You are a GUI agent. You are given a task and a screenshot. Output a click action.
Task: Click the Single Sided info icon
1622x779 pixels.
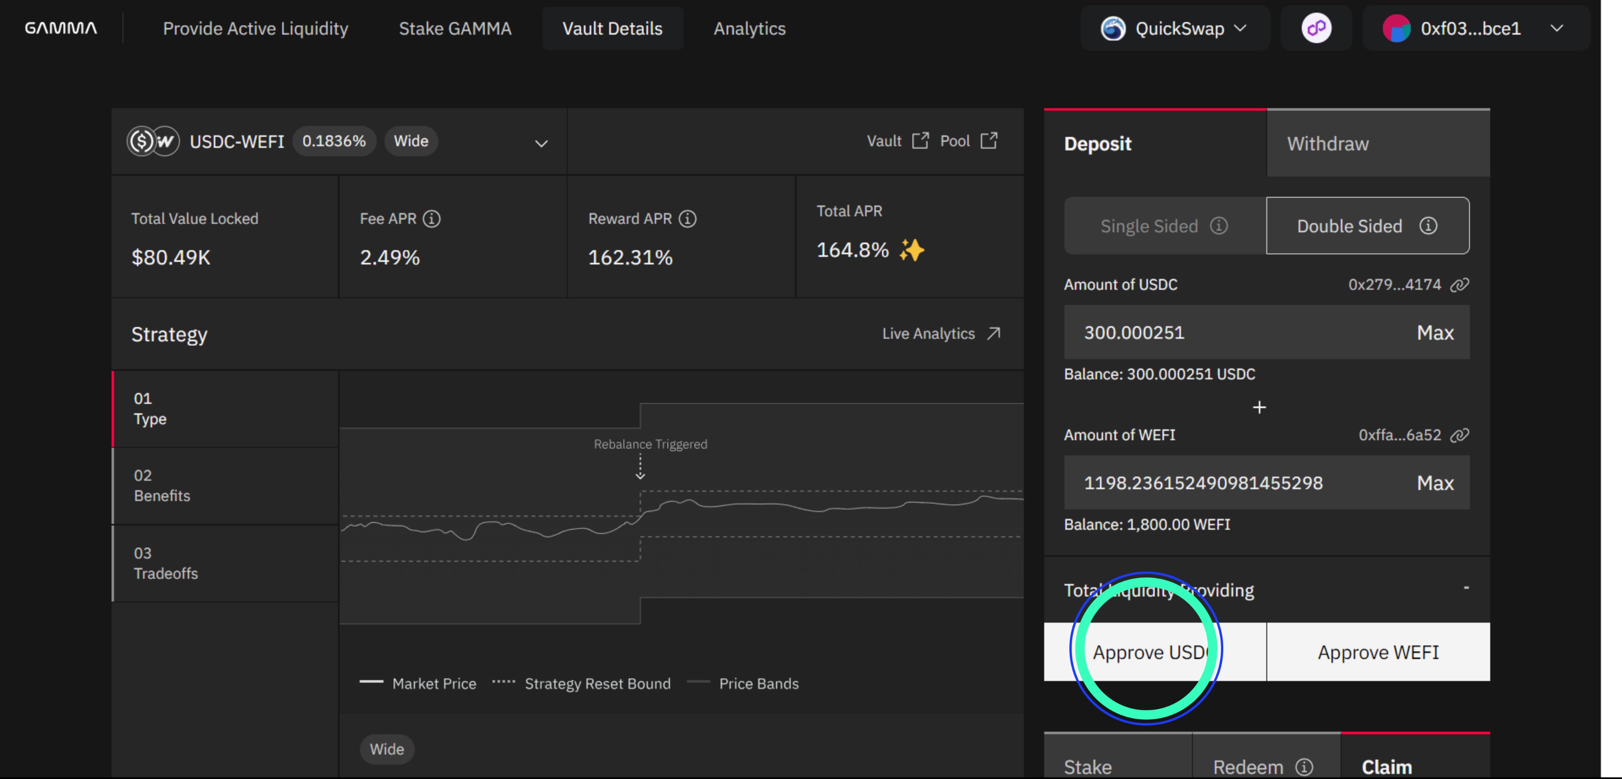[1219, 225]
